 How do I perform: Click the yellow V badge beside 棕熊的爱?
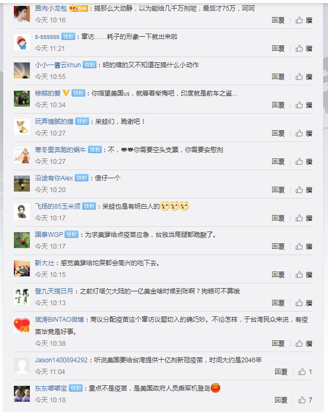[x=66, y=93]
